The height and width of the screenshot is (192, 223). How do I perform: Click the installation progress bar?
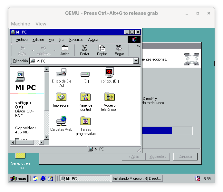pyautogui.click(x=167, y=130)
